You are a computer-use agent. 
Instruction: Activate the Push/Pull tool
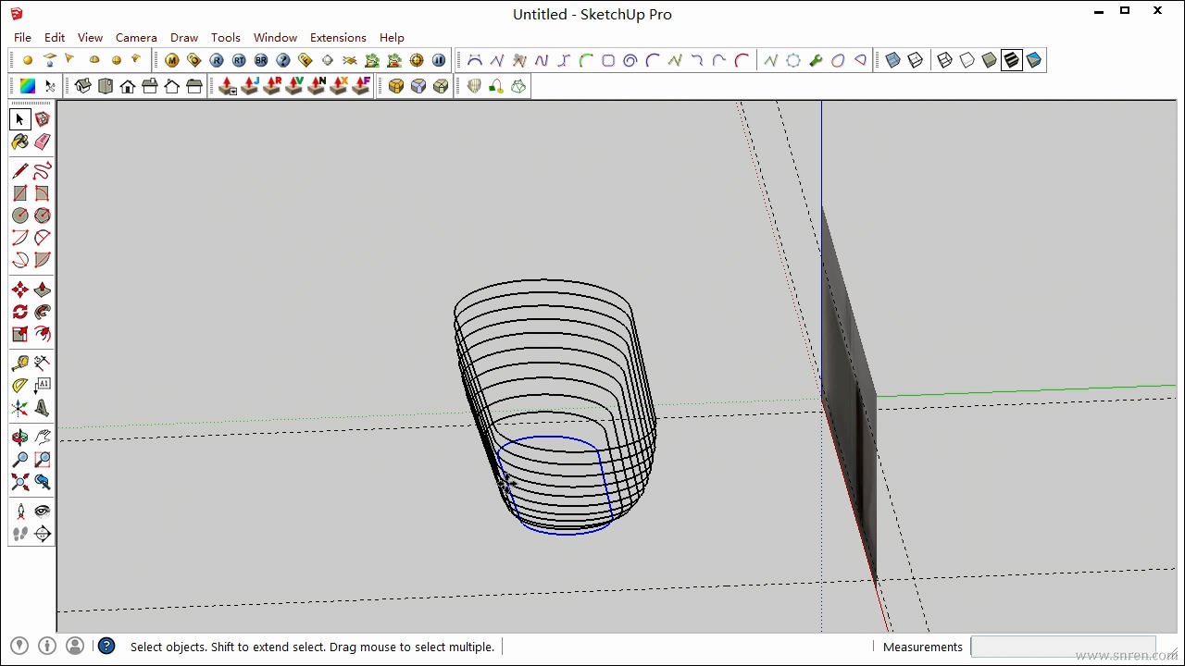[43, 290]
